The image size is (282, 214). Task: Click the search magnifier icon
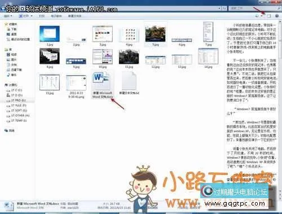tap(279, 8)
